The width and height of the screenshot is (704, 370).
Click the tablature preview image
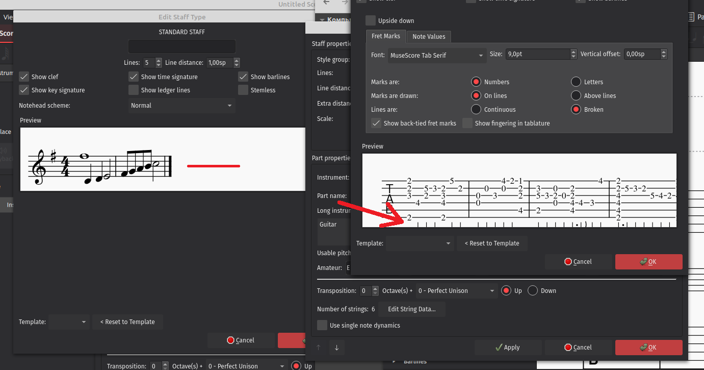pos(519,190)
